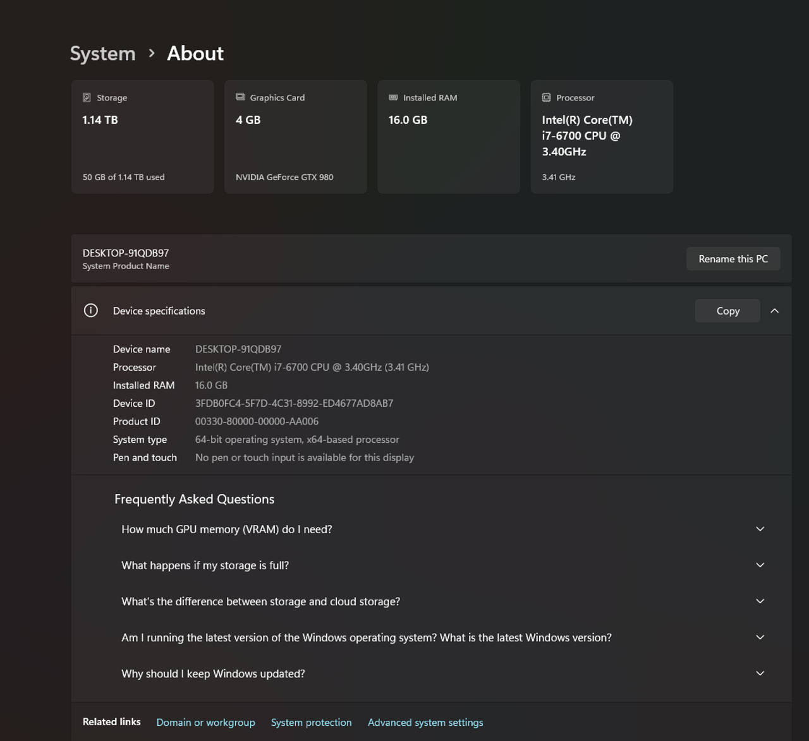Click the Storage drive icon
The image size is (809, 741).
(x=87, y=98)
